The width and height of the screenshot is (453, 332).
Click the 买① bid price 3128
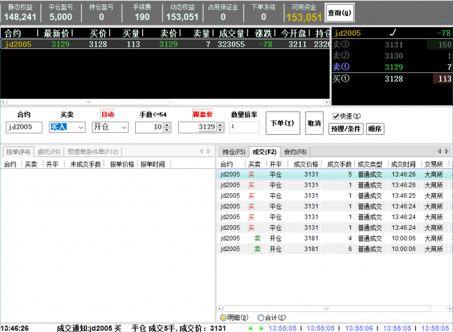point(393,79)
